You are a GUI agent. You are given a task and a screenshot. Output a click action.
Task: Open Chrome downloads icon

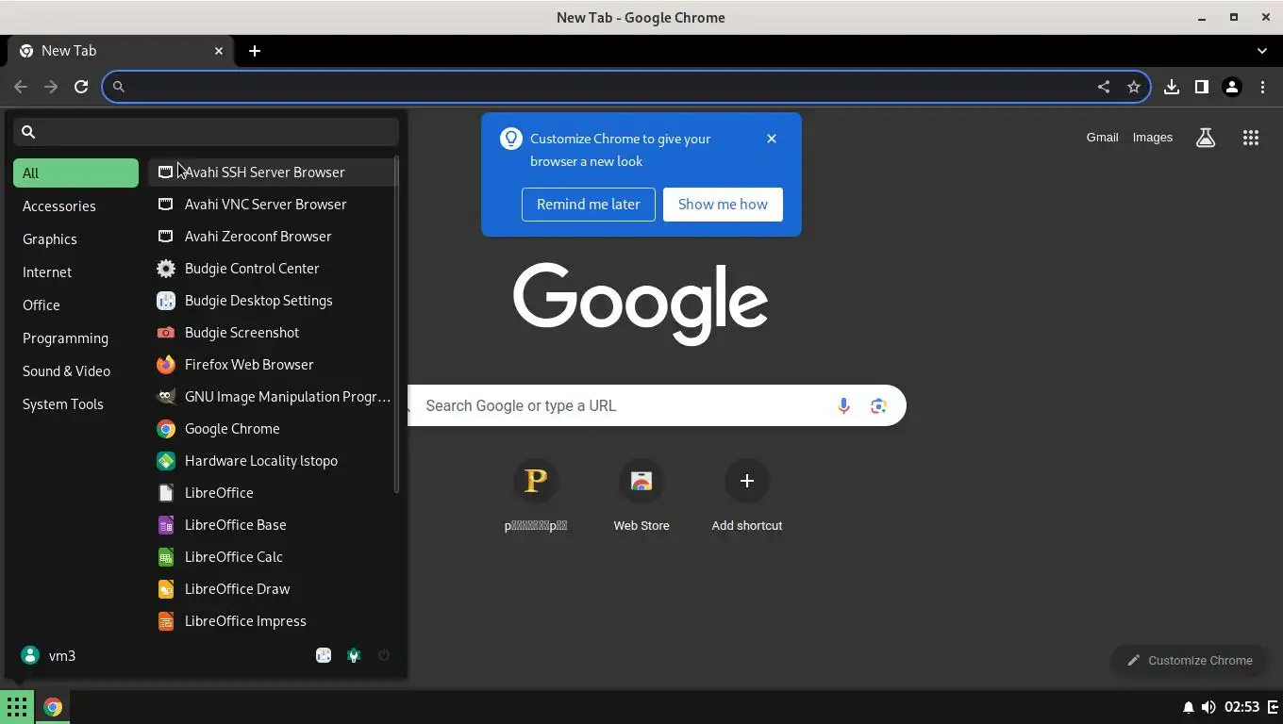1171,87
